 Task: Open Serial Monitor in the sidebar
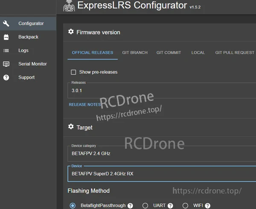point(28,64)
